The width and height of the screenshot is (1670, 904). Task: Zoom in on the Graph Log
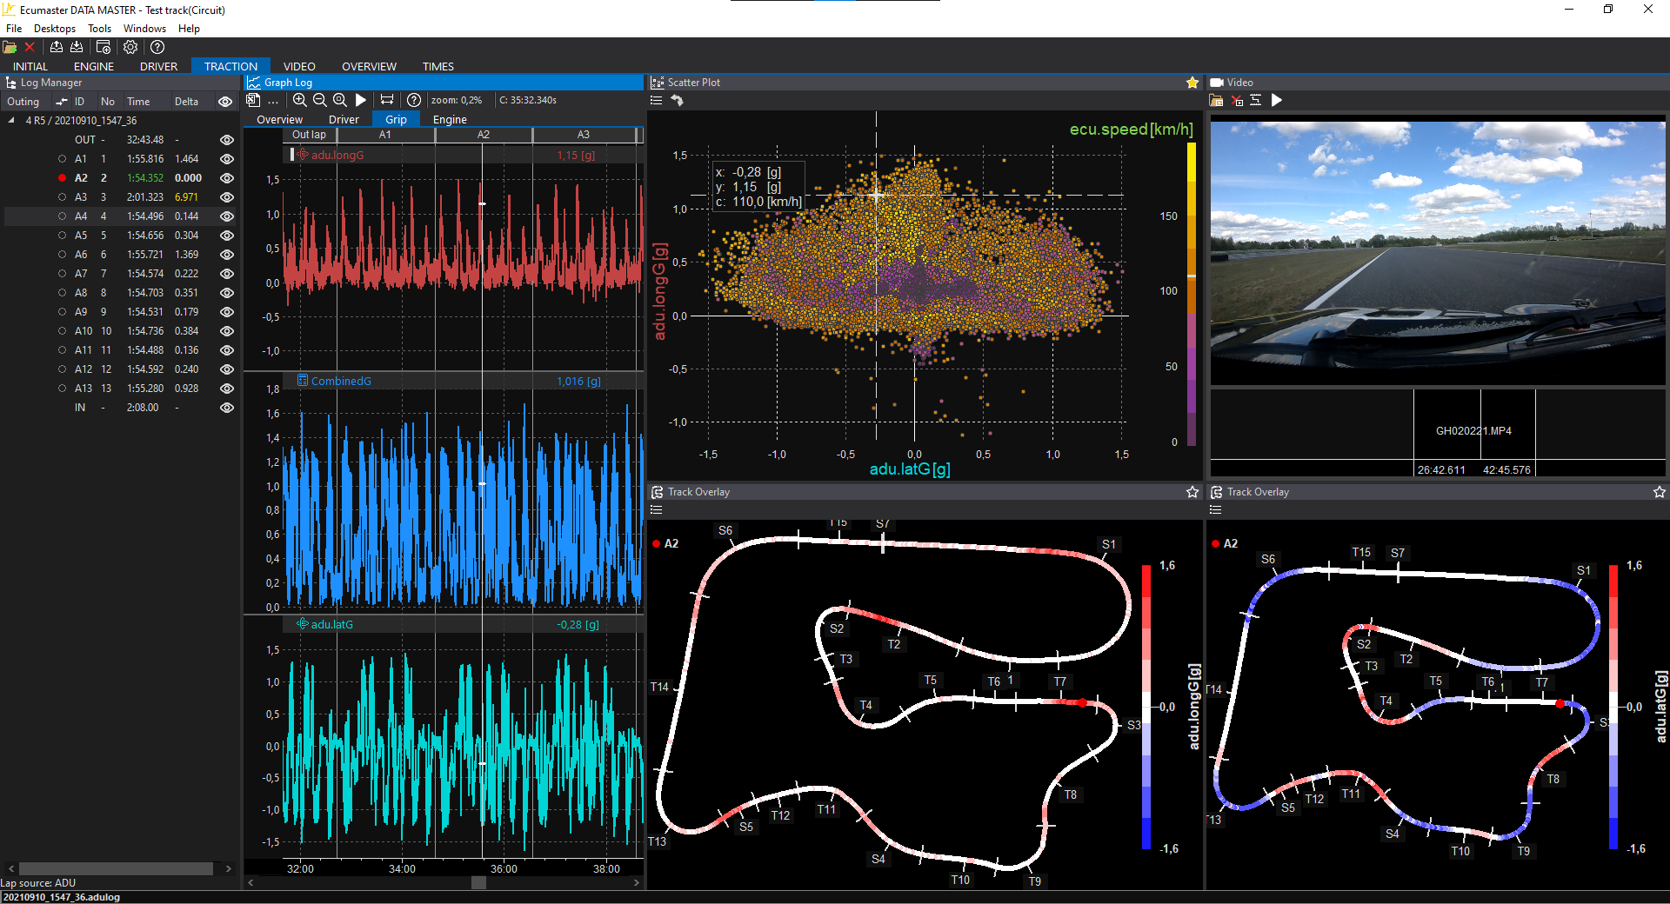pyautogui.click(x=300, y=100)
